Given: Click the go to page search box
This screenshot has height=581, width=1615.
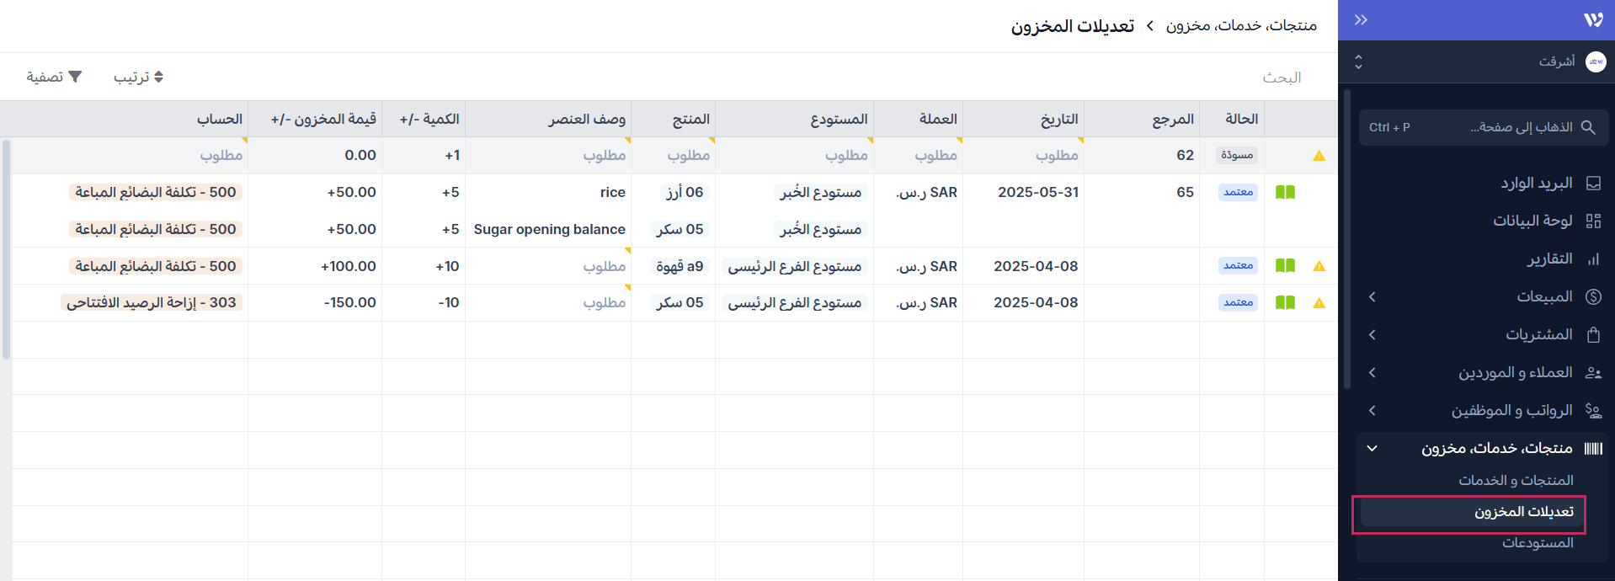Looking at the screenshot, I should [x=1484, y=127].
